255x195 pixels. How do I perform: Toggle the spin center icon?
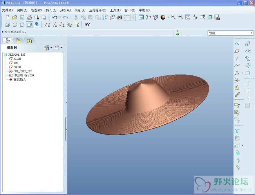pyautogui.click(x=148, y=17)
